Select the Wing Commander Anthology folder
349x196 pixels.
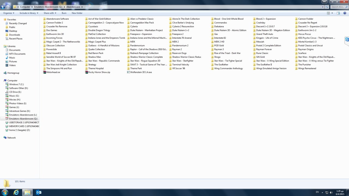coord(228,68)
